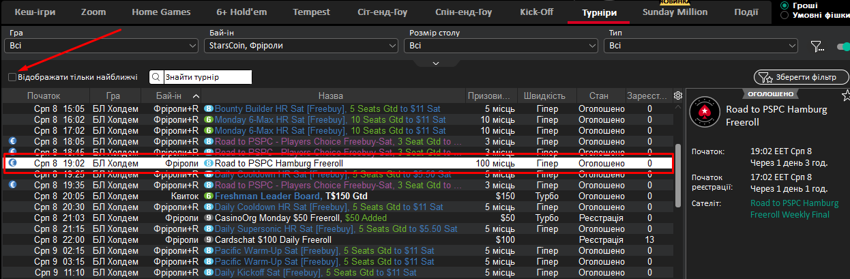
Task: Sort the list by the Гра column header
Action: tap(113, 96)
